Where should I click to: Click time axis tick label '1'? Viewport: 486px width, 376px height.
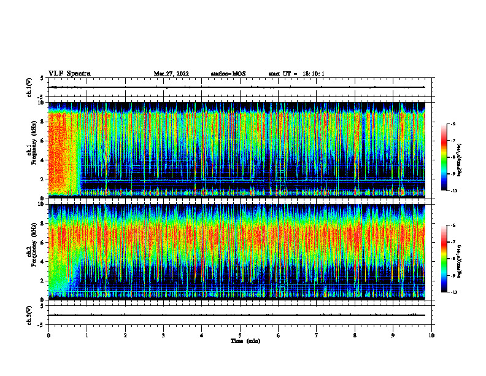click(x=87, y=335)
